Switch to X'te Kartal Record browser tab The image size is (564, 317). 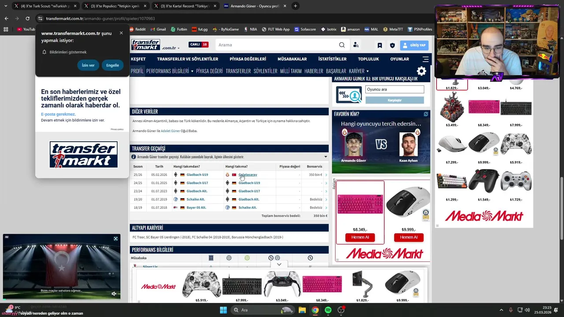coord(185,6)
